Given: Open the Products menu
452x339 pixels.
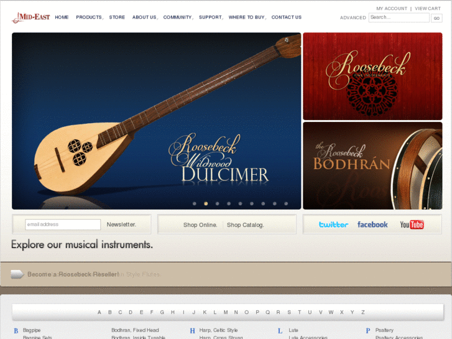Looking at the screenshot, I should tap(89, 17).
